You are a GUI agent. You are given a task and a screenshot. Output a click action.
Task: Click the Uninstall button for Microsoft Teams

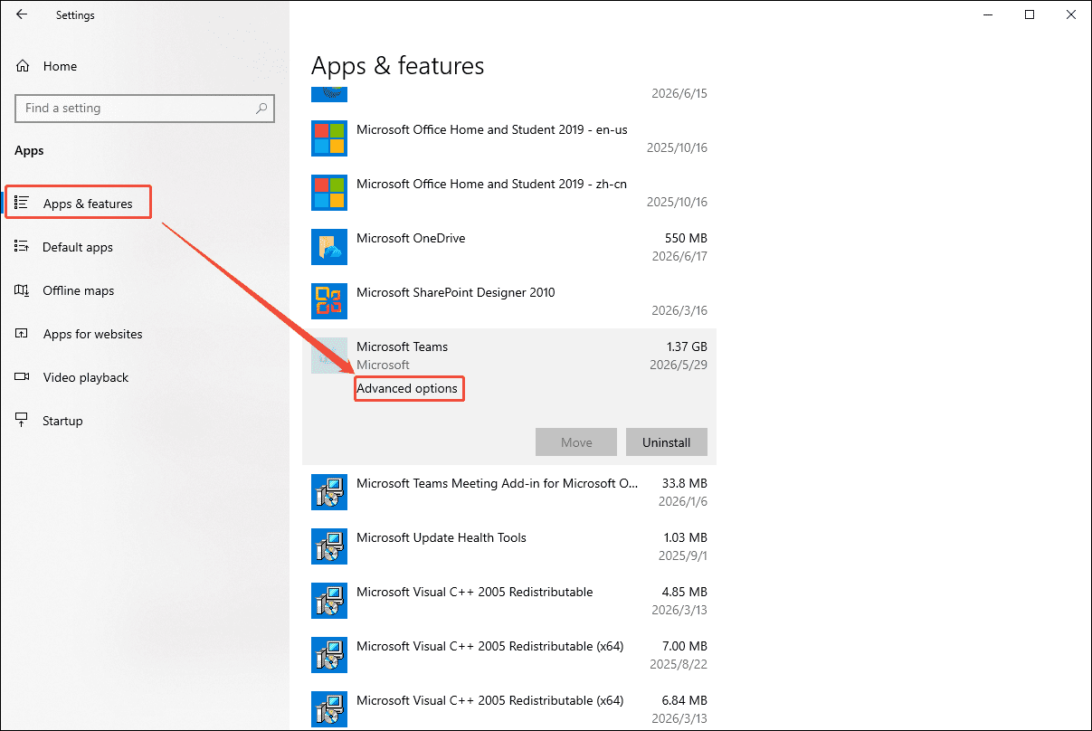667,442
